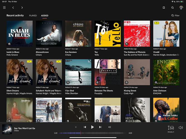Open the bookmarks icon
186x139 pixels.
tap(164, 8)
